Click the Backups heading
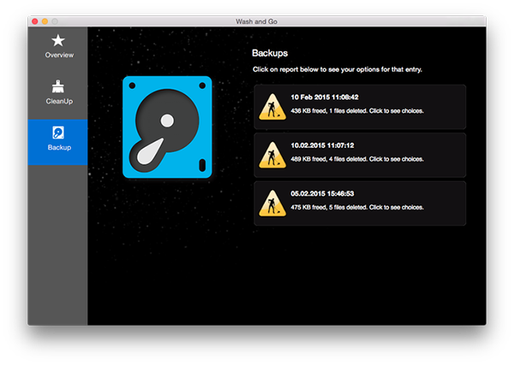Viewport: 514px width, 365px height. pos(270,53)
